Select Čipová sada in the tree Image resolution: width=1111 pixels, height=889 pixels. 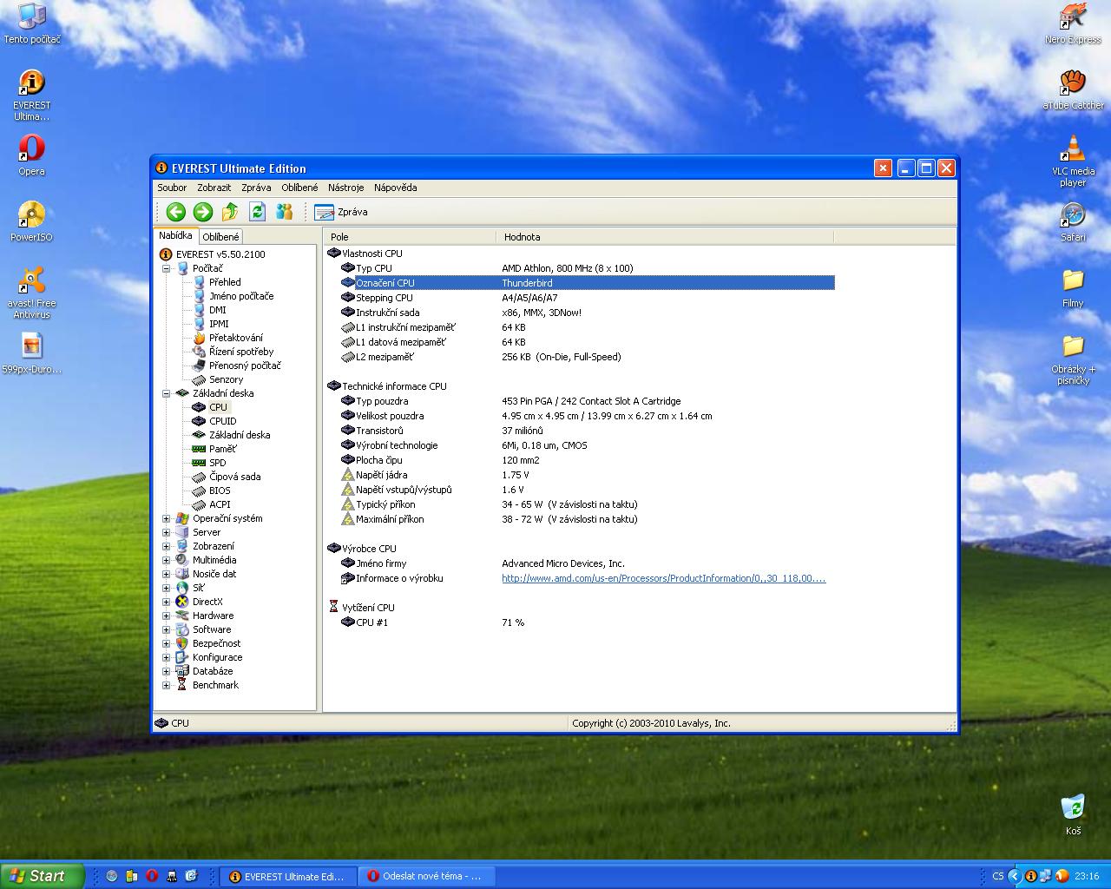coord(234,477)
